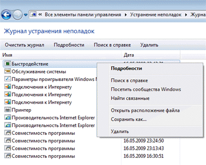Select the Принтер entry text

click(x=21, y=110)
